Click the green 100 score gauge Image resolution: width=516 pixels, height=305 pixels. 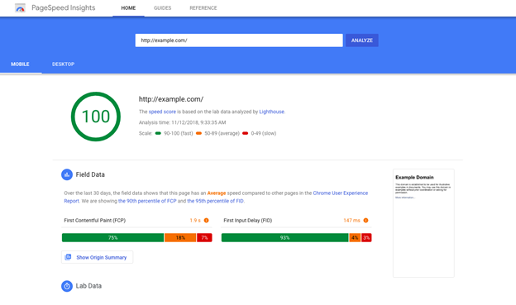click(x=96, y=117)
